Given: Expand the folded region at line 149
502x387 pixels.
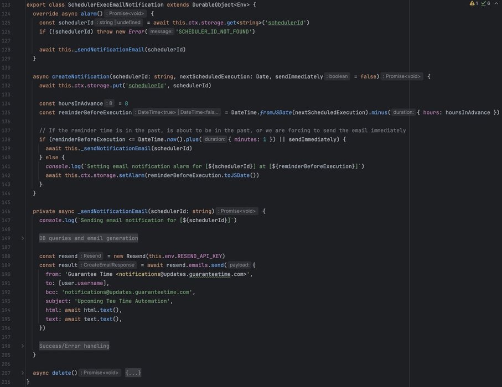Looking at the screenshot, I should click(23, 238).
